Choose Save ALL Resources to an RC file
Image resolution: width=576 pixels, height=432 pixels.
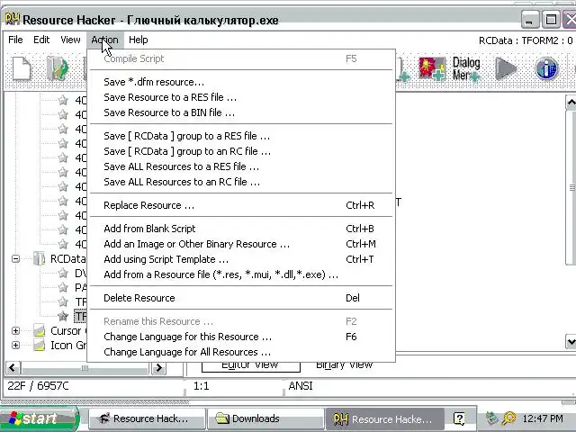242,182
